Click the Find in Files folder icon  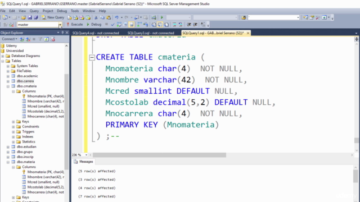point(244,17)
